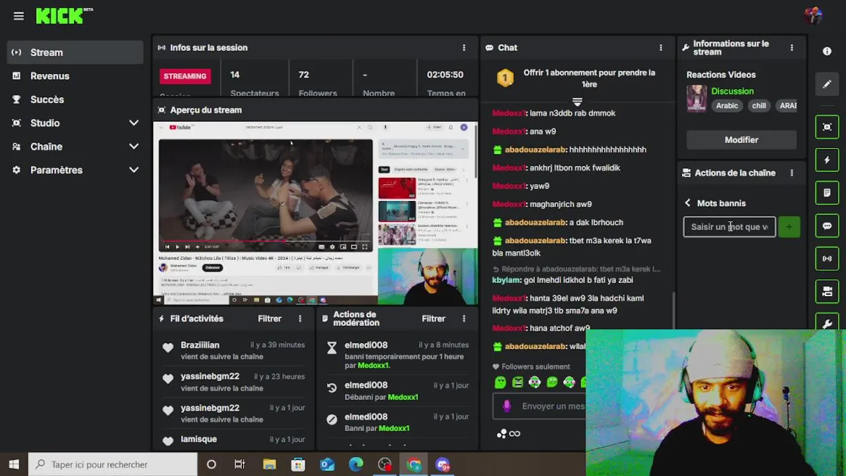Screen dimensions: 846x476
Task: Toggle the stream information wrench icon
Action: pyautogui.click(x=827, y=323)
